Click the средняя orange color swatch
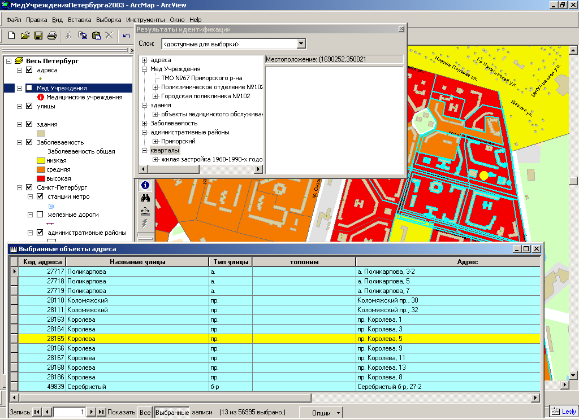579x420 pixels. pyautogui.click(x=41, y=169)
